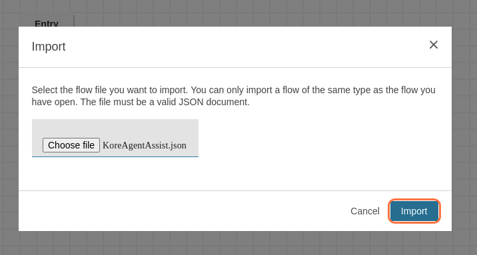Click the gray file upload field area
This screenshot has height=255, width=477.
115,138
